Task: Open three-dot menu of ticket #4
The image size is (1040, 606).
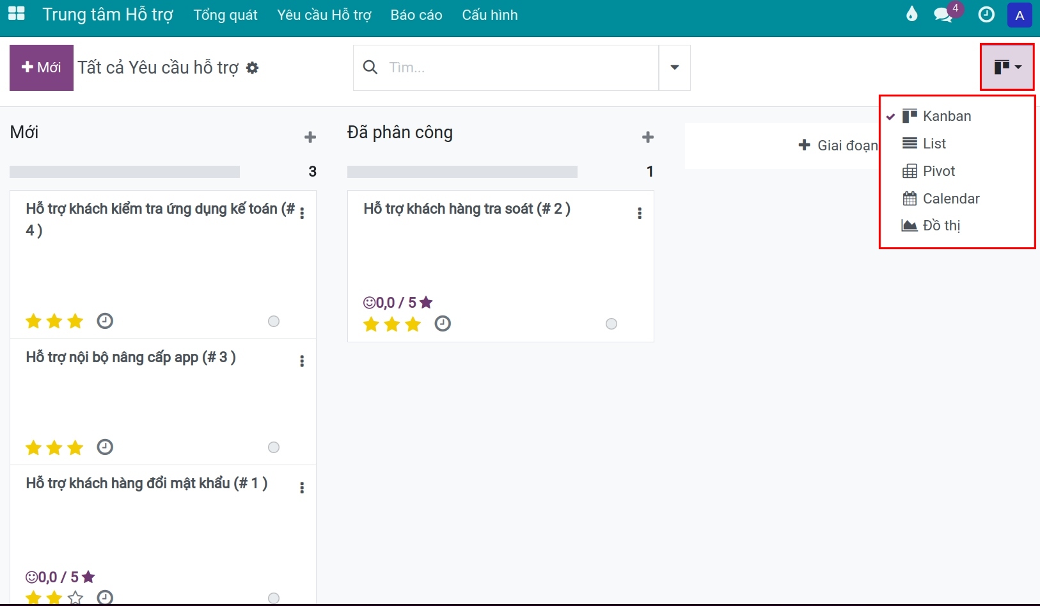Action: pos(302,213)
